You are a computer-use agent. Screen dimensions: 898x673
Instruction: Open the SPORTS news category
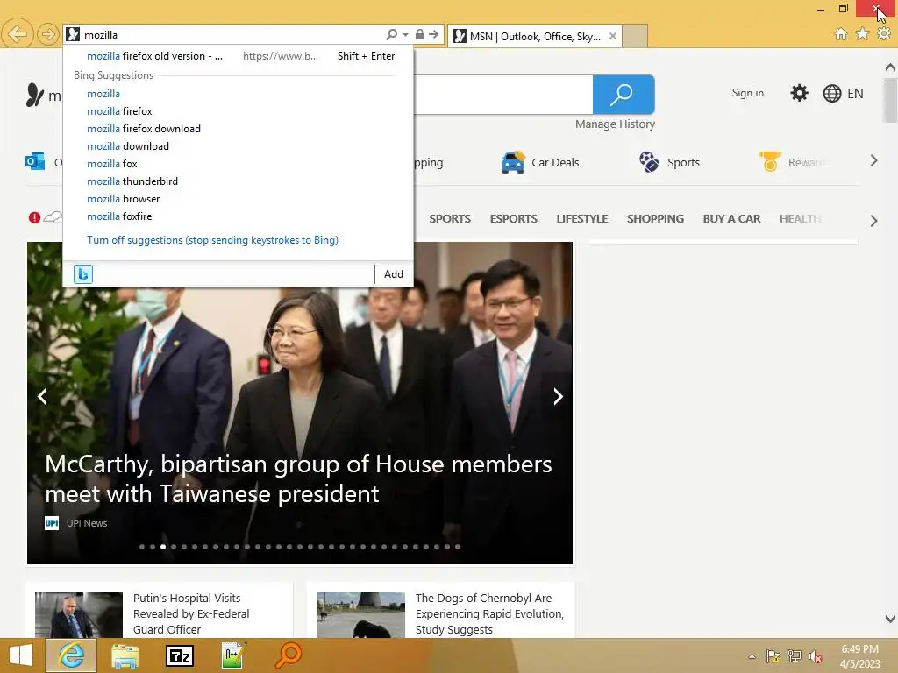coord(450,218)
